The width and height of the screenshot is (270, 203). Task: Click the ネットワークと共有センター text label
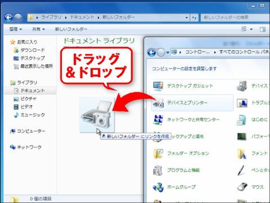[x=193, y=120]
